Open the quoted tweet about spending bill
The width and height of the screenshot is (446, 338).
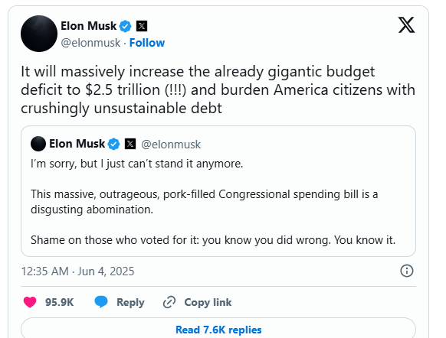coord(218,191)
